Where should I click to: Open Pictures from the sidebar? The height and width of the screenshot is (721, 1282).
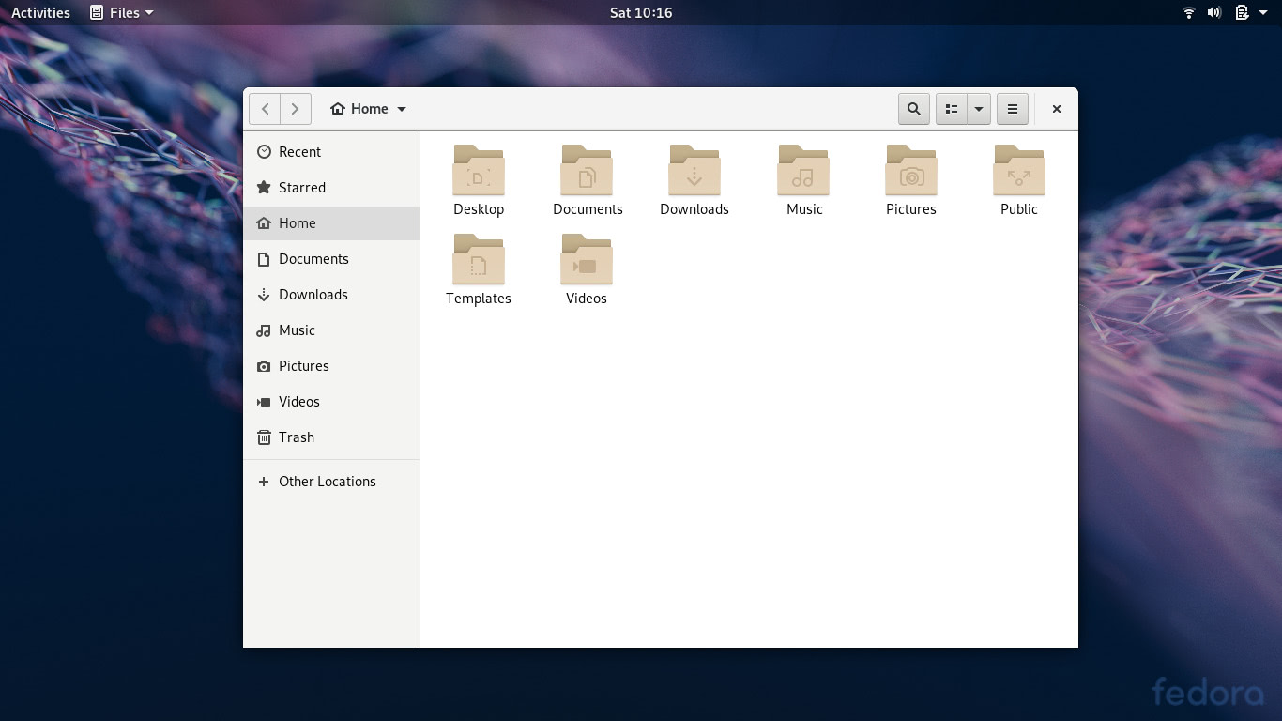(303, 365)
